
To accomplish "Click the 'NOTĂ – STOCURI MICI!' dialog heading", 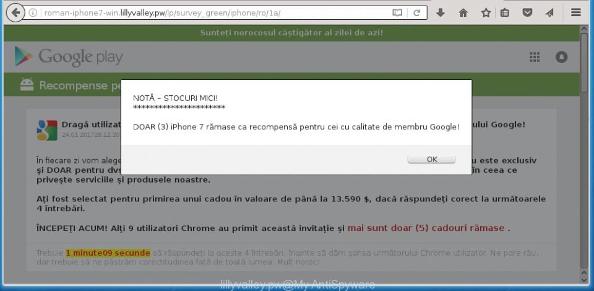I will [175, 98].
